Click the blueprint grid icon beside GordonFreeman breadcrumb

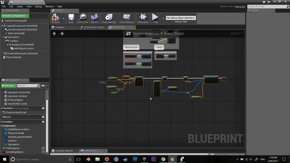[x=128, y=34]
